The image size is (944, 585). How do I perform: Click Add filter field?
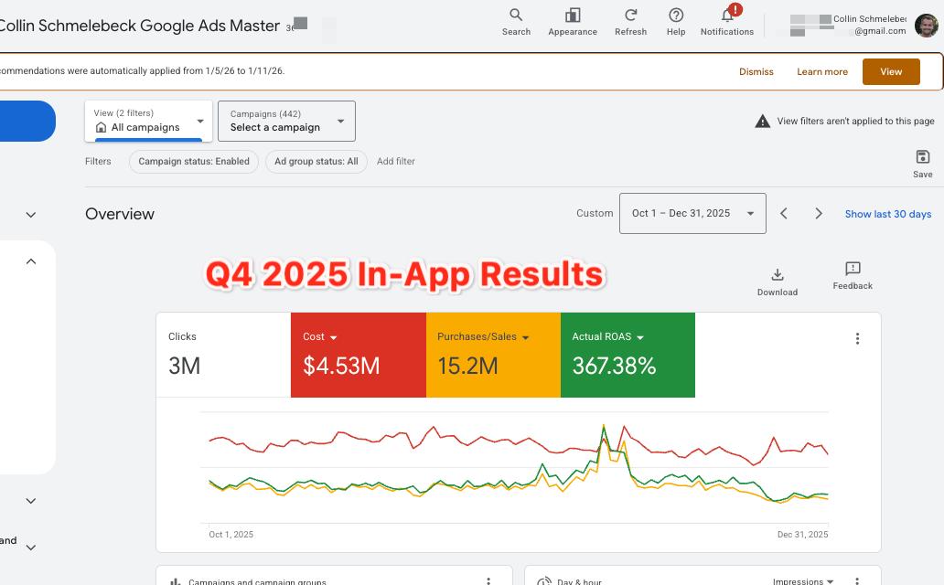[x=395, y=162]
